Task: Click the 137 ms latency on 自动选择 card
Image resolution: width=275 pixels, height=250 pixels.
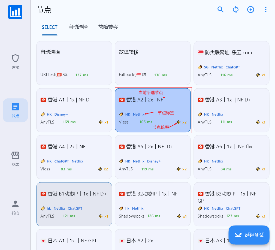Action: pyautogui.click(x=82, y=75)
